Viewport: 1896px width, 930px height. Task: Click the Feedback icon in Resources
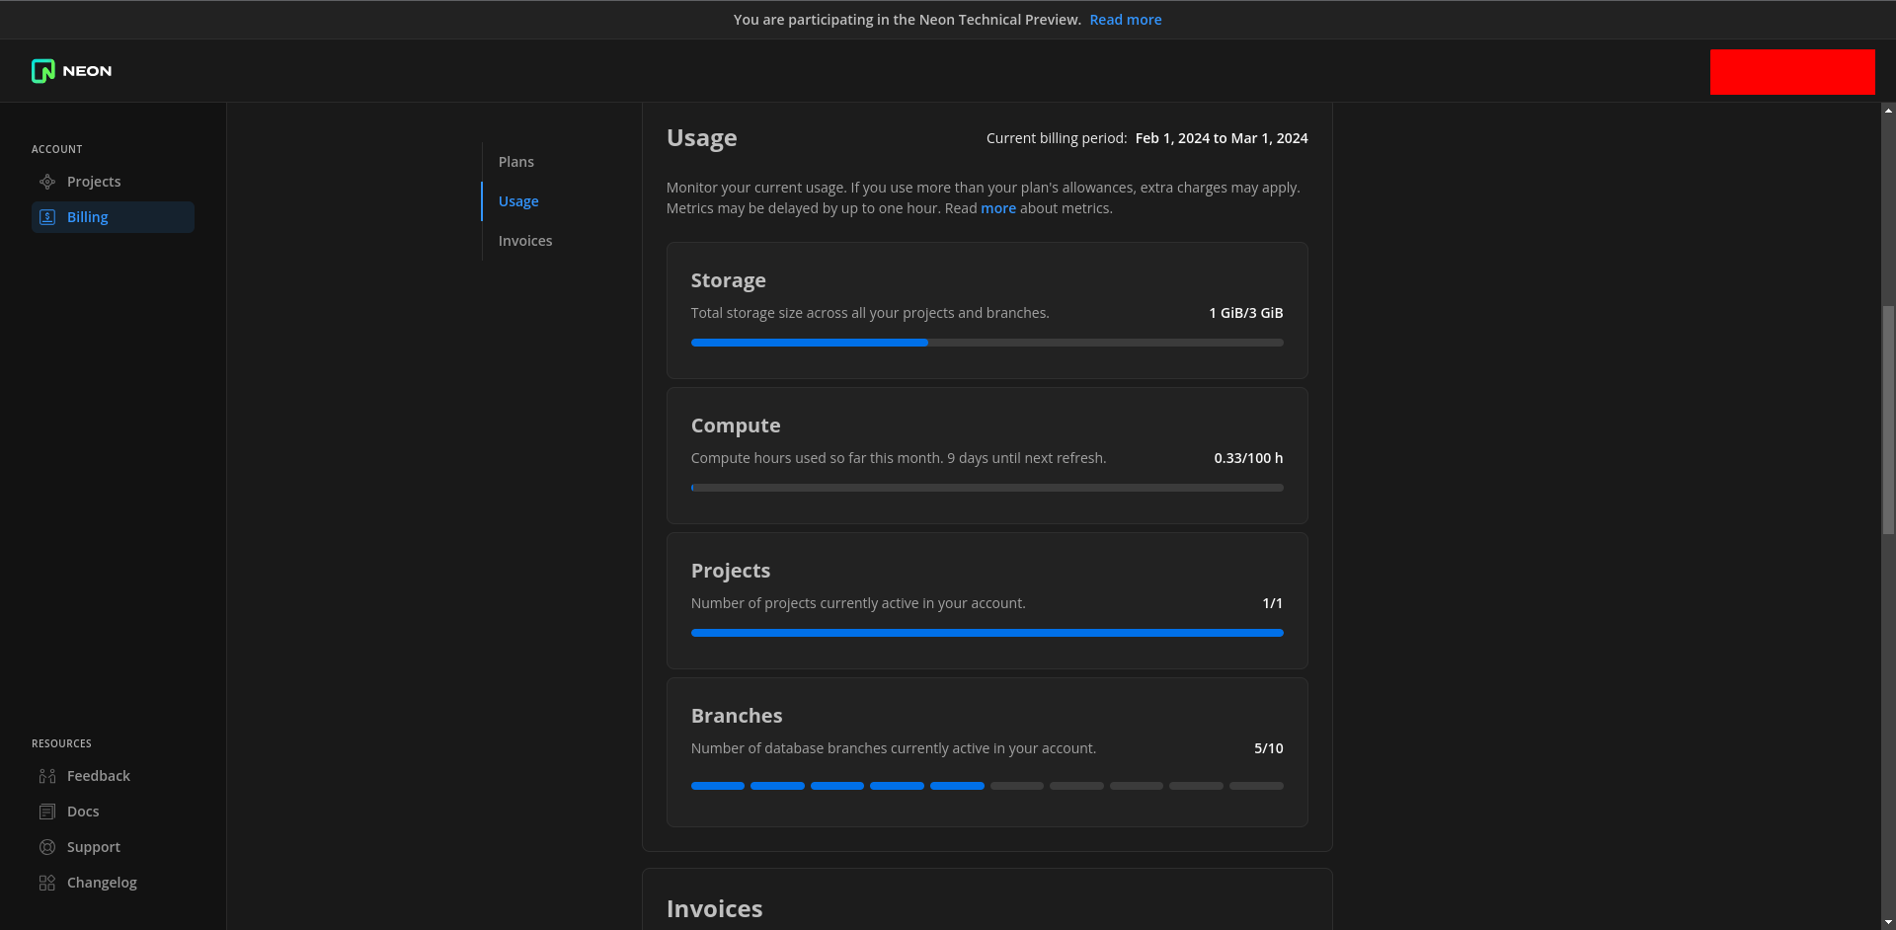coord(47,776)
